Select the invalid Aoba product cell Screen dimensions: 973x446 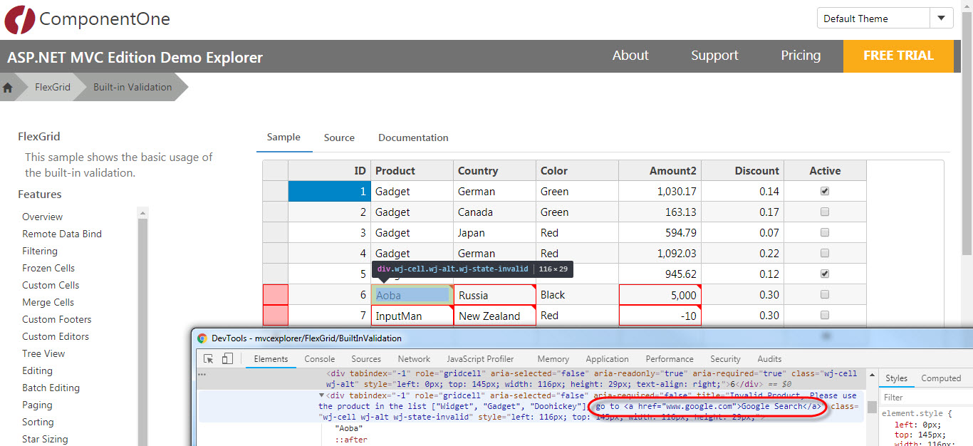[412, 295]
